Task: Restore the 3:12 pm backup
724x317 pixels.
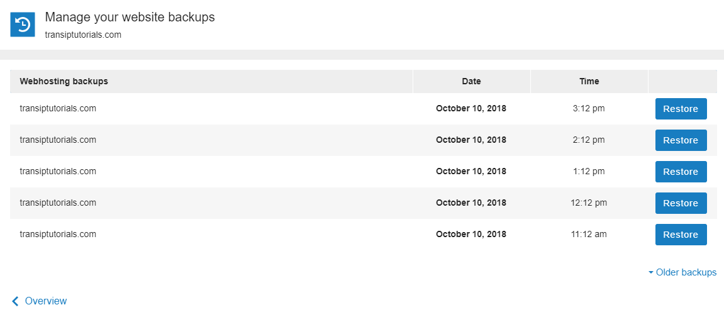Action: [x=681, y=109]
